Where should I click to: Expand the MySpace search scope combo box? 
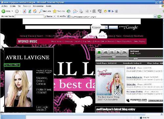click(x=106, y=27)
